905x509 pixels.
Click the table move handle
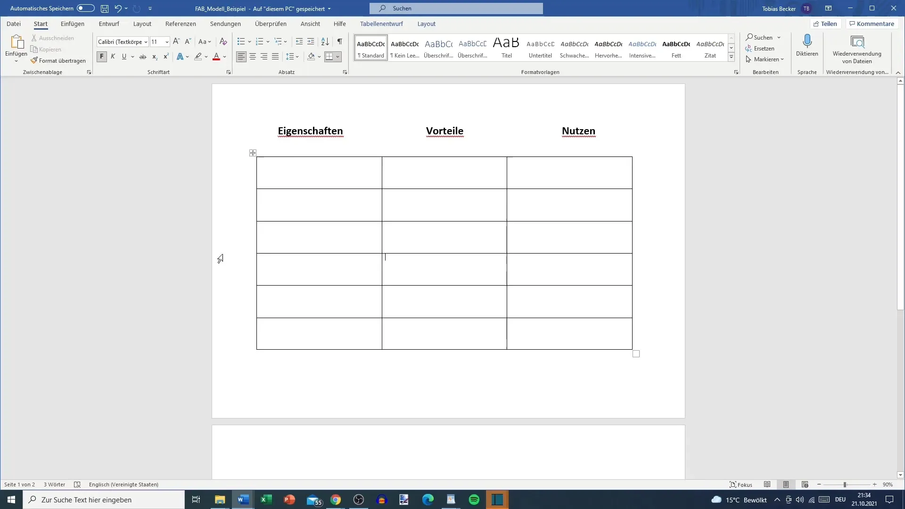pos(253,153)
